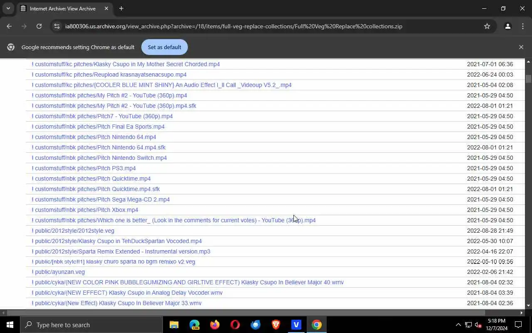Open Firefox from the taskbar
The height and width of the screenshot is (333, 532).
tap(215, 325)
